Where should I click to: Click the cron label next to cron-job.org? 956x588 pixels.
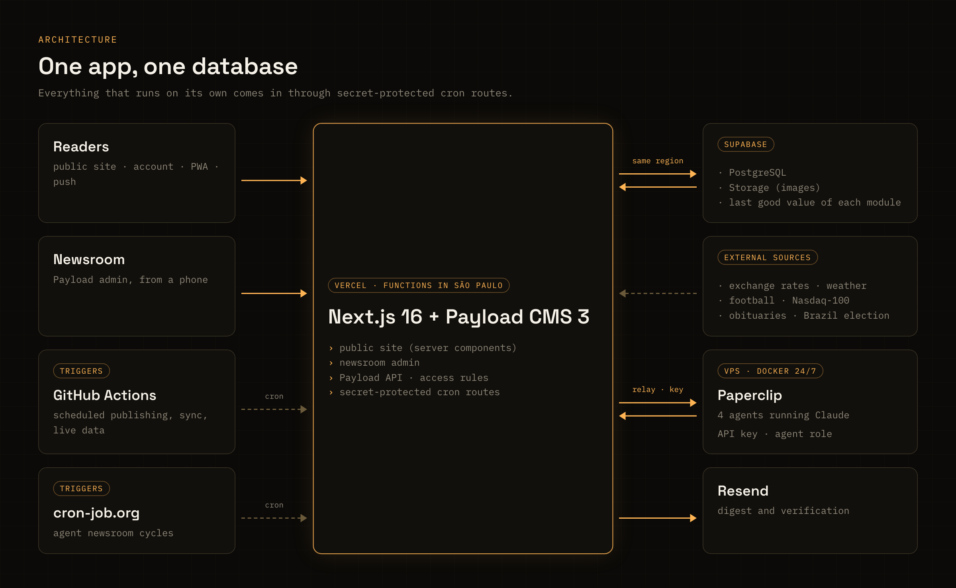tap(274, 505)
